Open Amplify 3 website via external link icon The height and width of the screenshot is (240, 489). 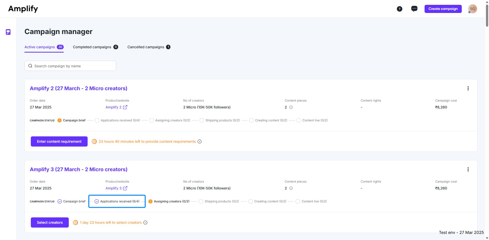coord(125,188)
